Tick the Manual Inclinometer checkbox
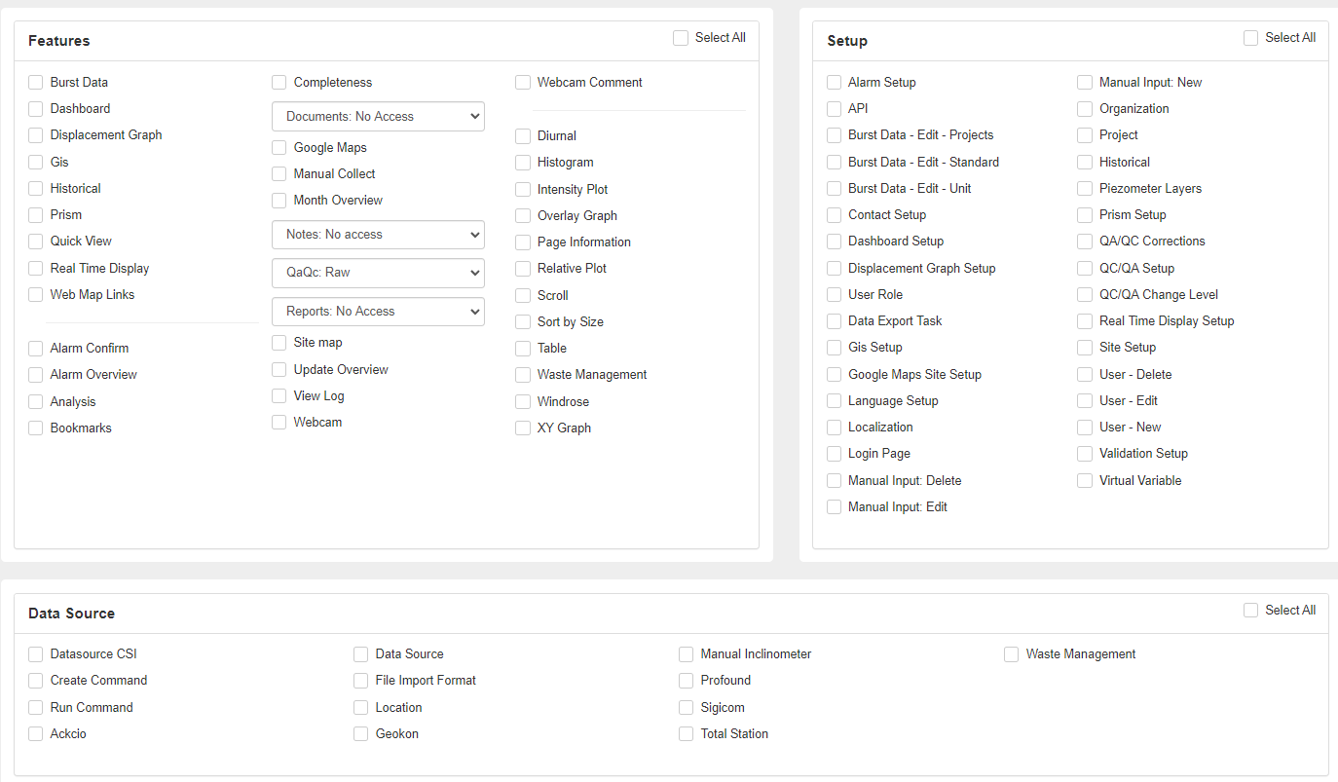 pos(687,654)
